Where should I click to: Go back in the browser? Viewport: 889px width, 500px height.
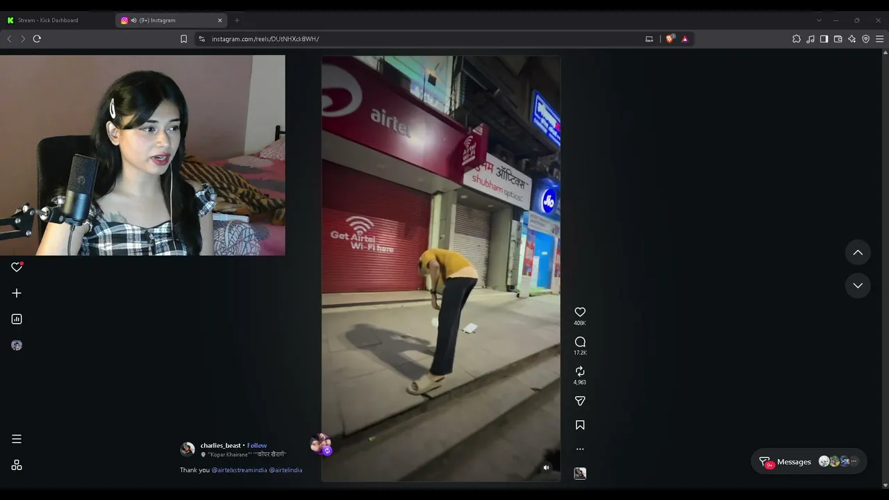9,39
